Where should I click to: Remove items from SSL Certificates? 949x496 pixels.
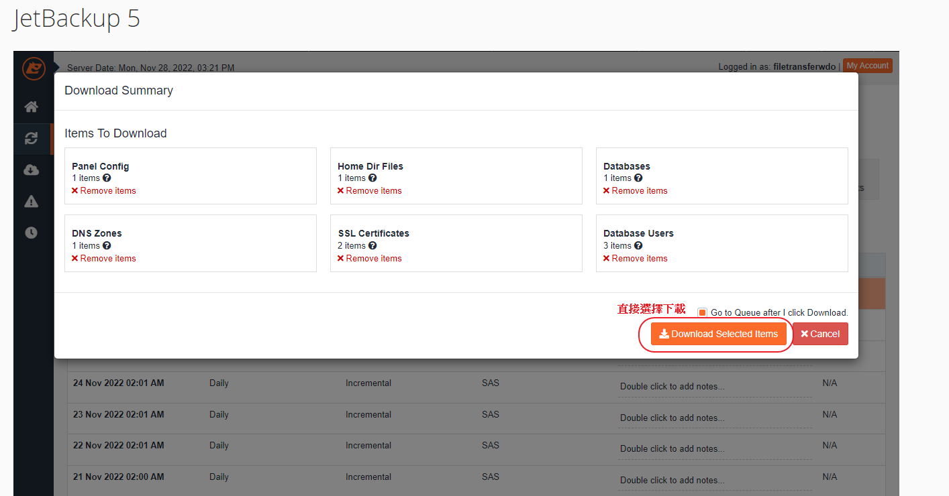370,259
